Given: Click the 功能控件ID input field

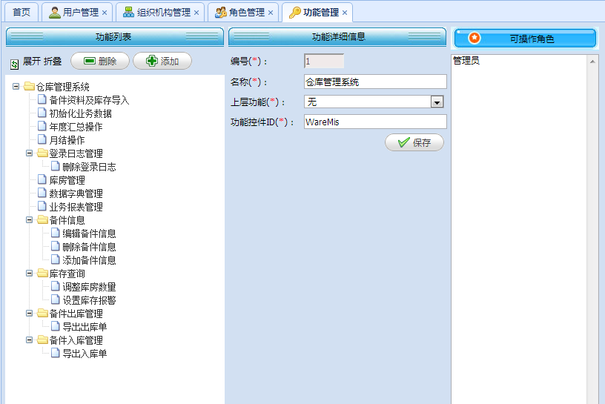Looking at the screenshot, I should click(375, 122).
